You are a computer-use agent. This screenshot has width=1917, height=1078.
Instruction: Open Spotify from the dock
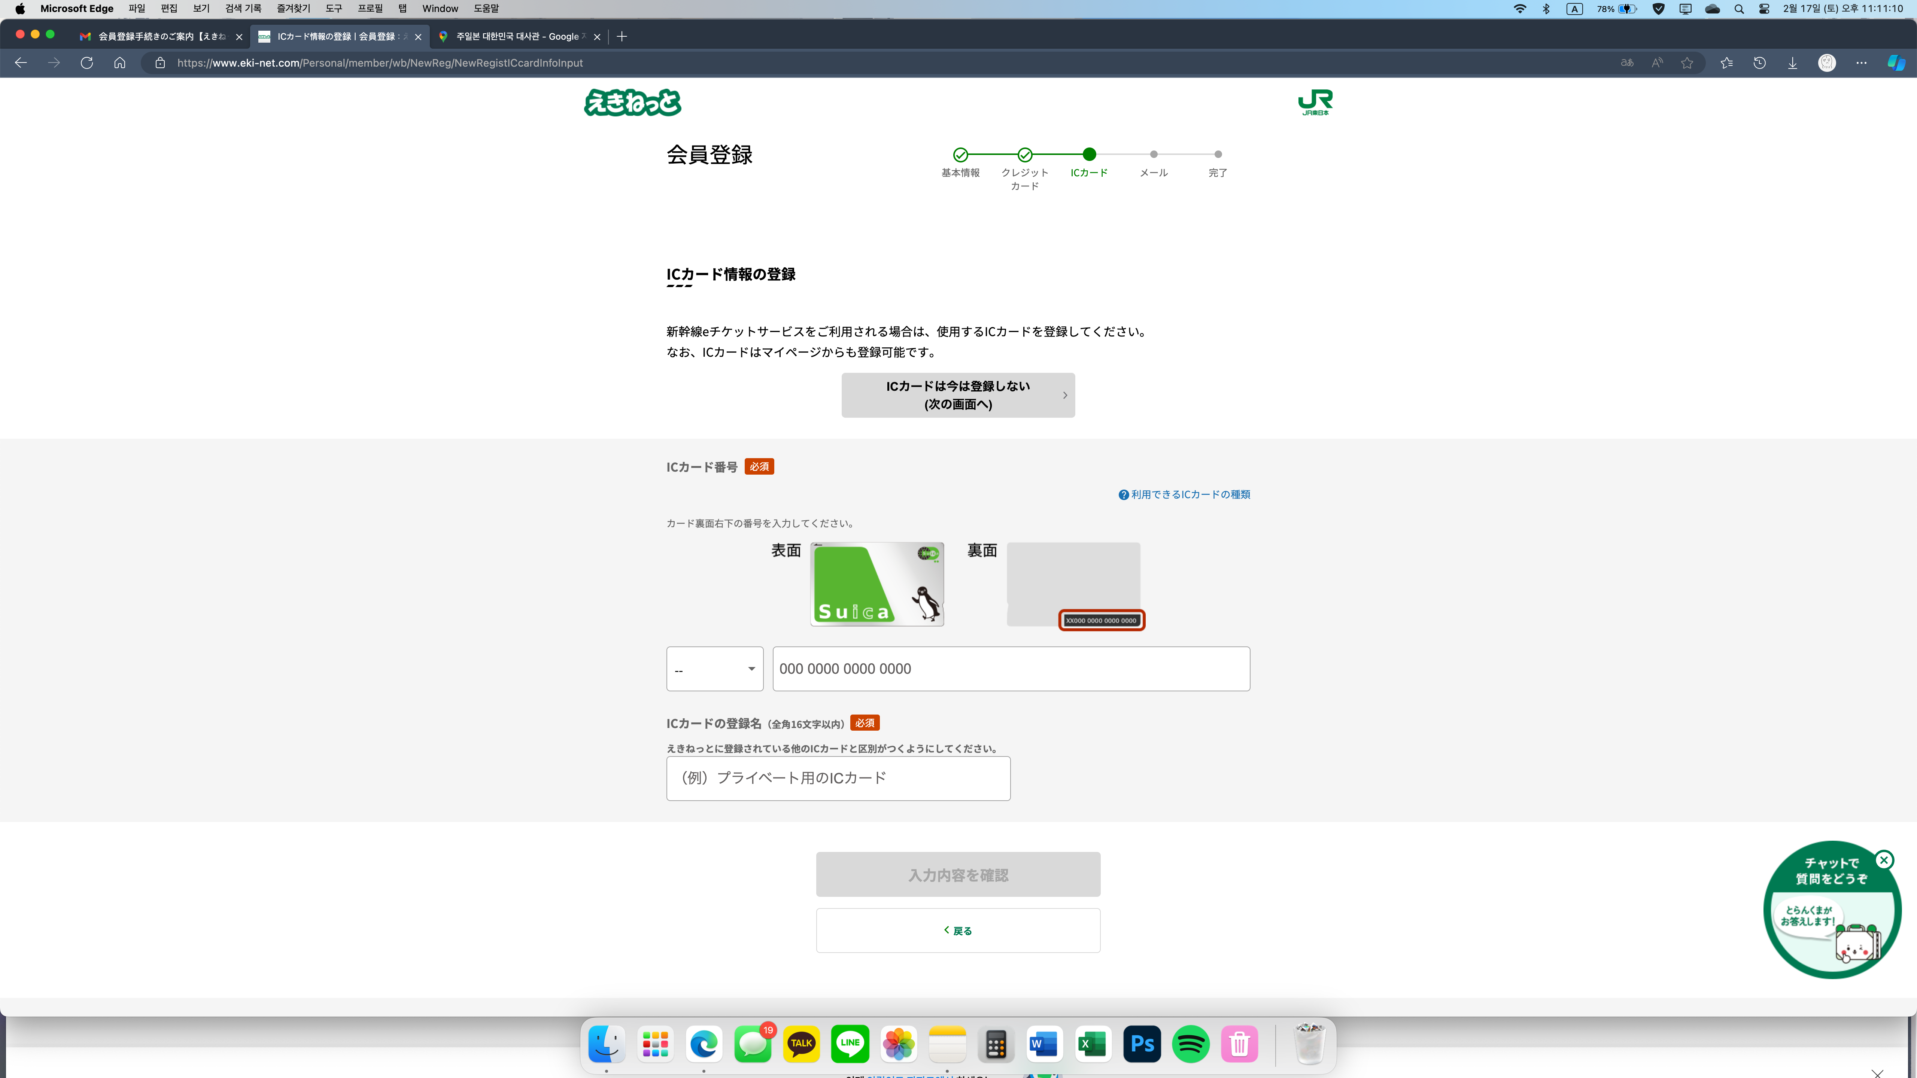[x=1191, y=1044]
